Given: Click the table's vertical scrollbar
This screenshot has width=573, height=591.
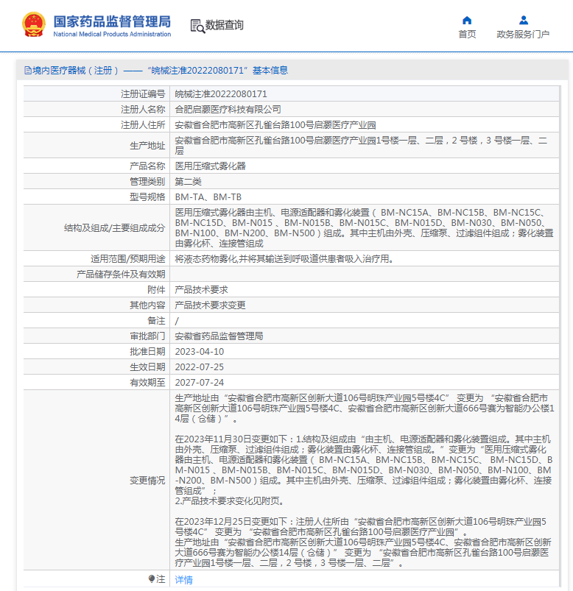Looking at the screenshot, I should click(x=560, y=336).
